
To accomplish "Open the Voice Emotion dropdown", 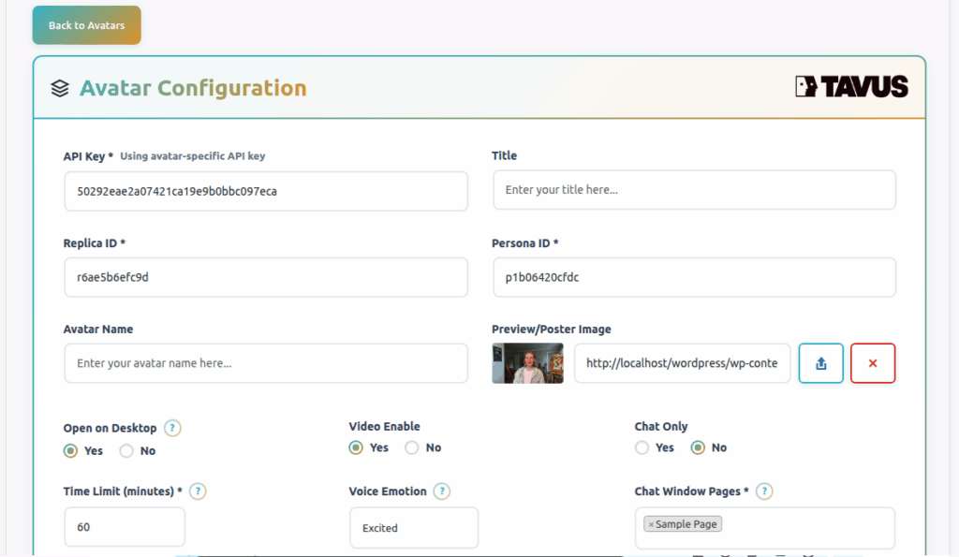I will (x=413, y=528).
